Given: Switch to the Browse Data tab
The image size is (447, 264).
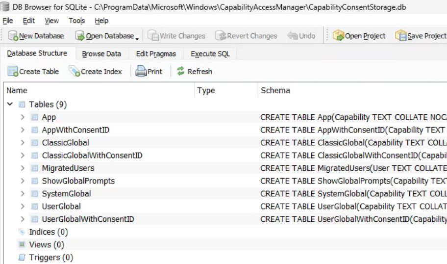Looking at the screenshot, I should [101, 54].
